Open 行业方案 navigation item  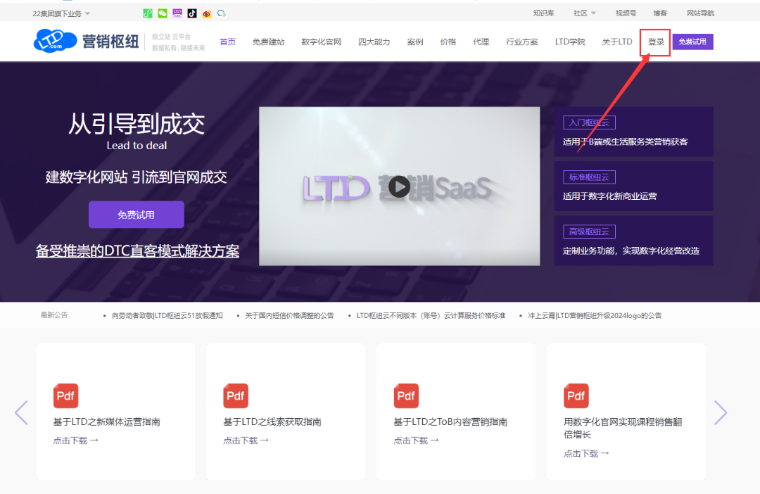click(x=522, y=42)
